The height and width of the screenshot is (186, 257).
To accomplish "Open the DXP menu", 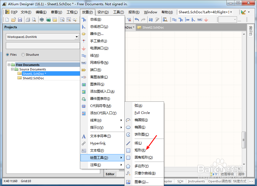I will click(x=11, y=12).
